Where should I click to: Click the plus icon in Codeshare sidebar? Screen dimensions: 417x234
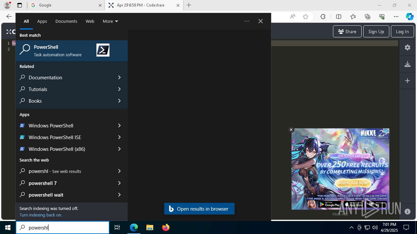point(408,81)
